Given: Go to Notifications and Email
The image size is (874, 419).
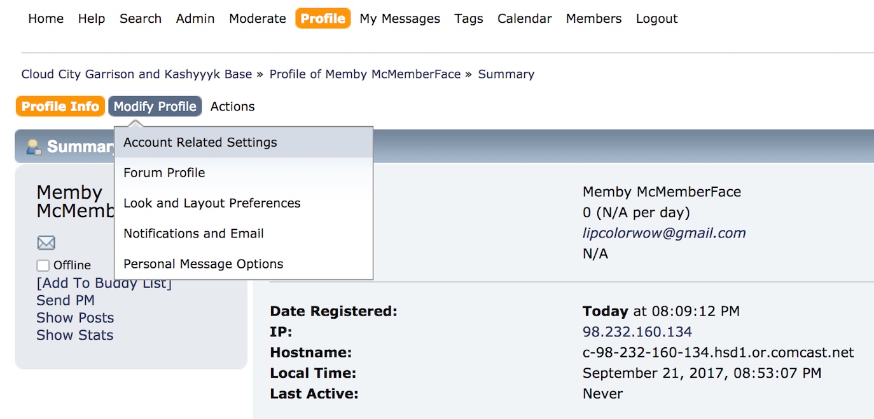Looking at the screenshot, I should pyautogui.click(x=193, y=234).
